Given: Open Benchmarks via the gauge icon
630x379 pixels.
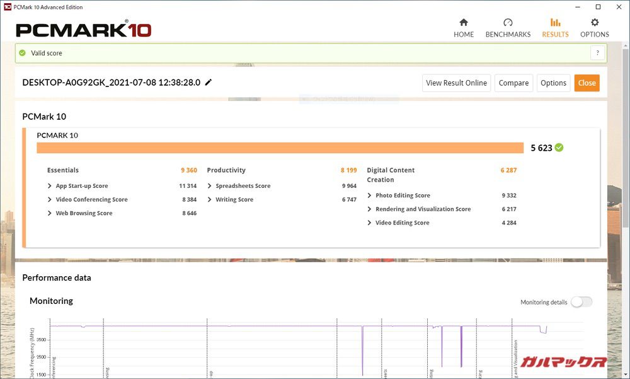Looking at the screenshot, I should point(508,23).
